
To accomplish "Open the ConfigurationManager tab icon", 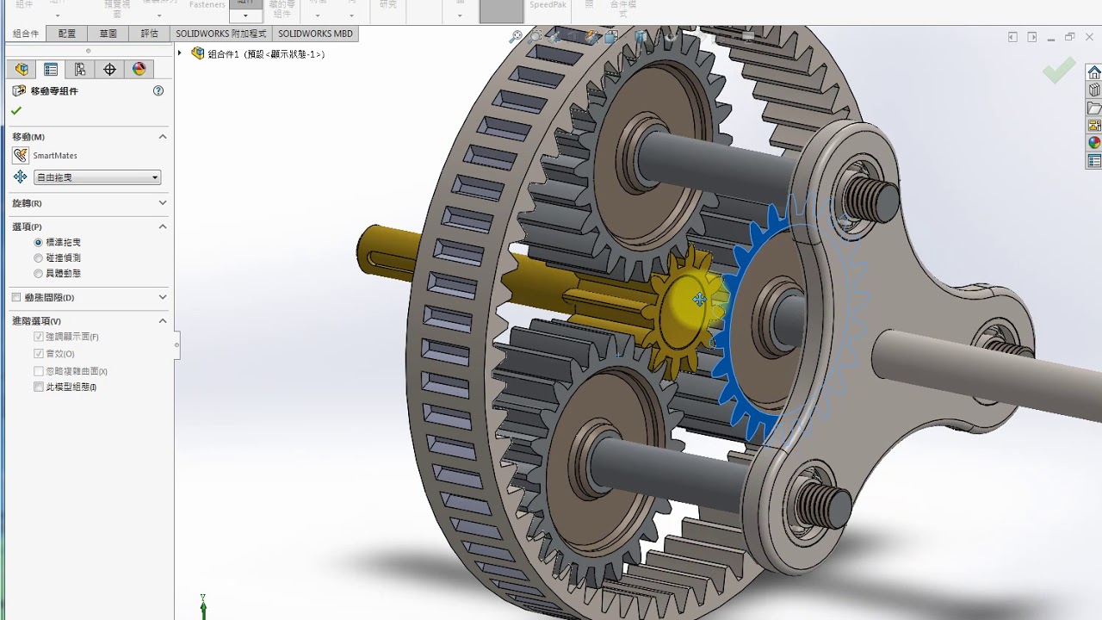I will (x=80, y=69).
